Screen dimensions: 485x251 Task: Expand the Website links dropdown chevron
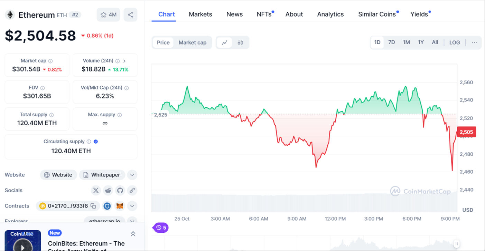(132, 175)
